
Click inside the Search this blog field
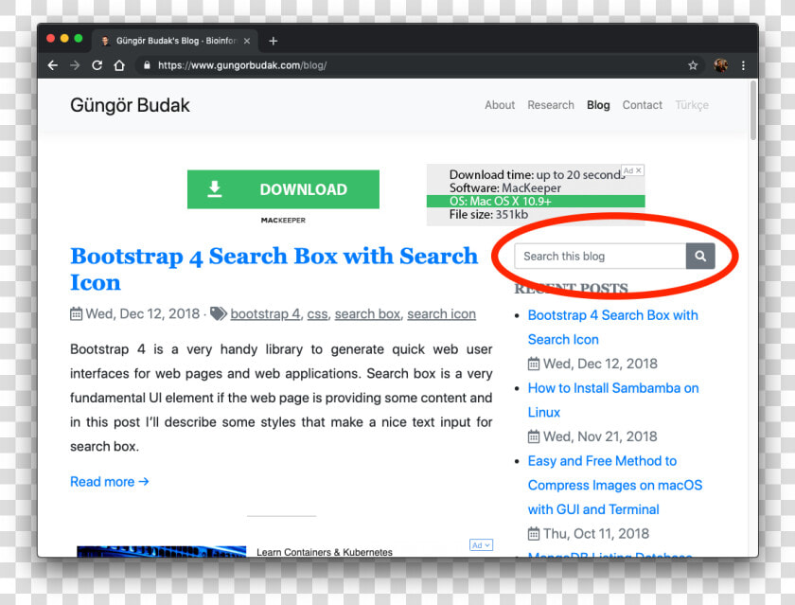point(600,256)
